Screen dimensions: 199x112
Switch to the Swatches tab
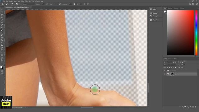click(x=170, y=8)
